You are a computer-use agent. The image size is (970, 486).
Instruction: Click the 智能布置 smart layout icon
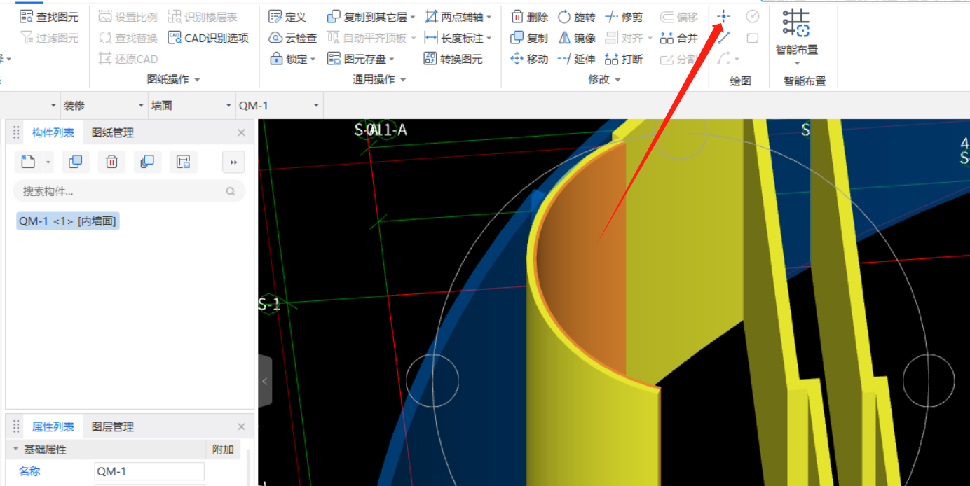pos(796,23)
